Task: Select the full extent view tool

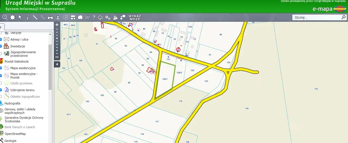Action: pos(13,17)
